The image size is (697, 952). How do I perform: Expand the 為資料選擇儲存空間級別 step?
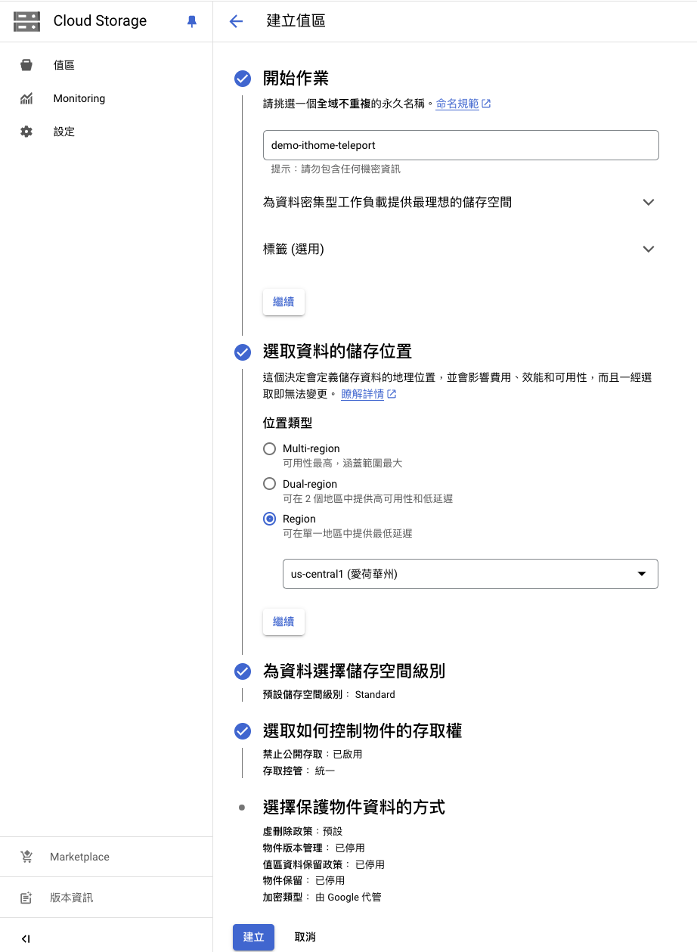(354, 671)
